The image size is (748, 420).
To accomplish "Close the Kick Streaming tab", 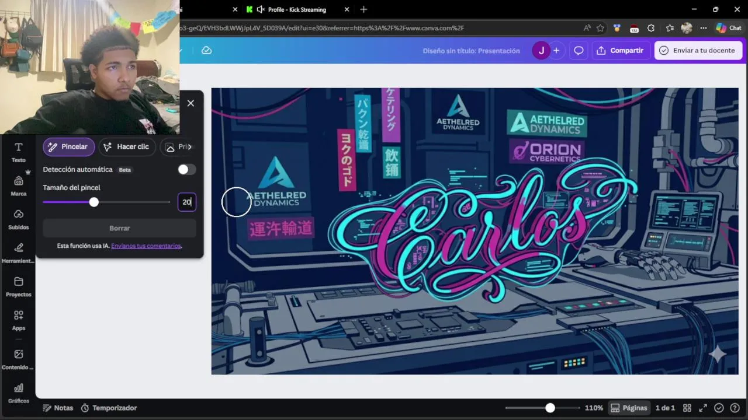I will tap(347, 9).
